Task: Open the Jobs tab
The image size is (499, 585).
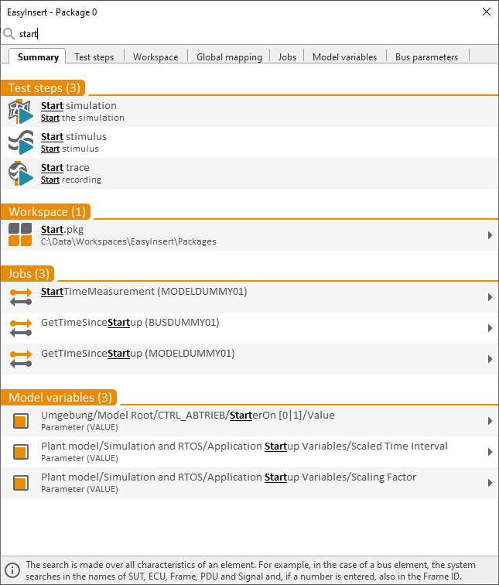Action: (x=287, y=56)
